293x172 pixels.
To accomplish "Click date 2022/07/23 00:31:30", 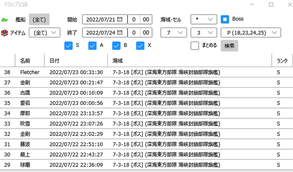I will 76,72.
